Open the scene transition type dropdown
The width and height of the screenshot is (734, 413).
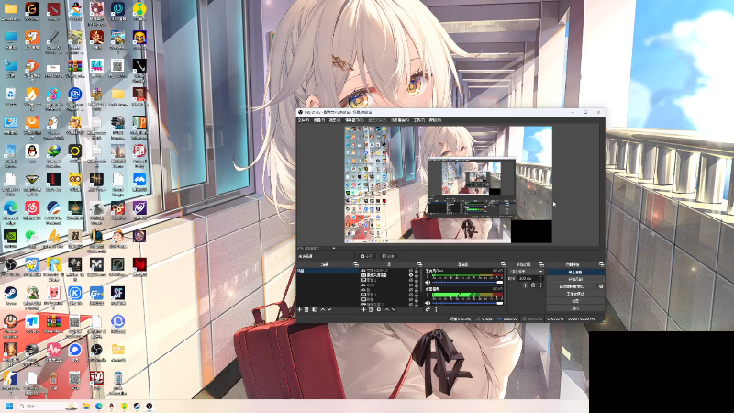tap(526, 272)
